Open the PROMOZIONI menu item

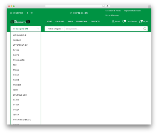82,22
